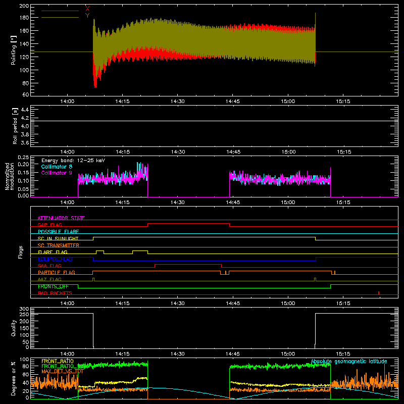404x404 pixels.
Task: Click '15:00' under the Flags plot
Action: point(288,304)
